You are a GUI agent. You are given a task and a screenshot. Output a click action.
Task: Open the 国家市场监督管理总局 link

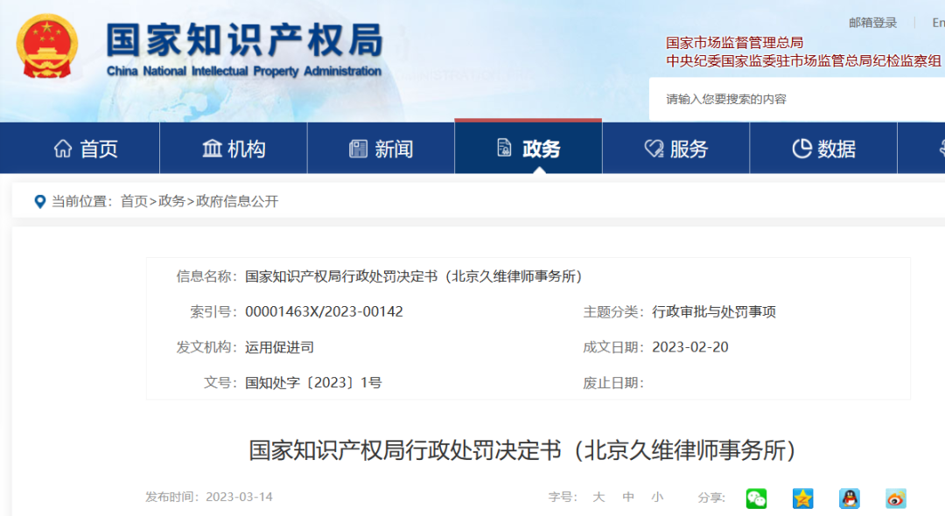(734, 43)
